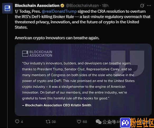This screenshot has width=154, height=128.
Task: Click the Blockchain Association display name
Action: tap(37, 6)
